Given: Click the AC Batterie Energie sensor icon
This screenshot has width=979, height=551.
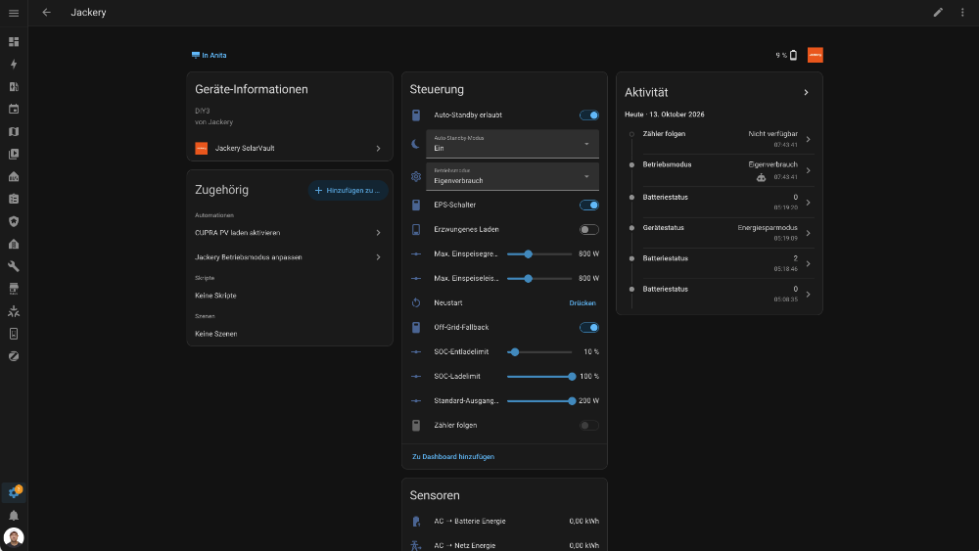Looking at the screenshot, I should click(416, 521).
